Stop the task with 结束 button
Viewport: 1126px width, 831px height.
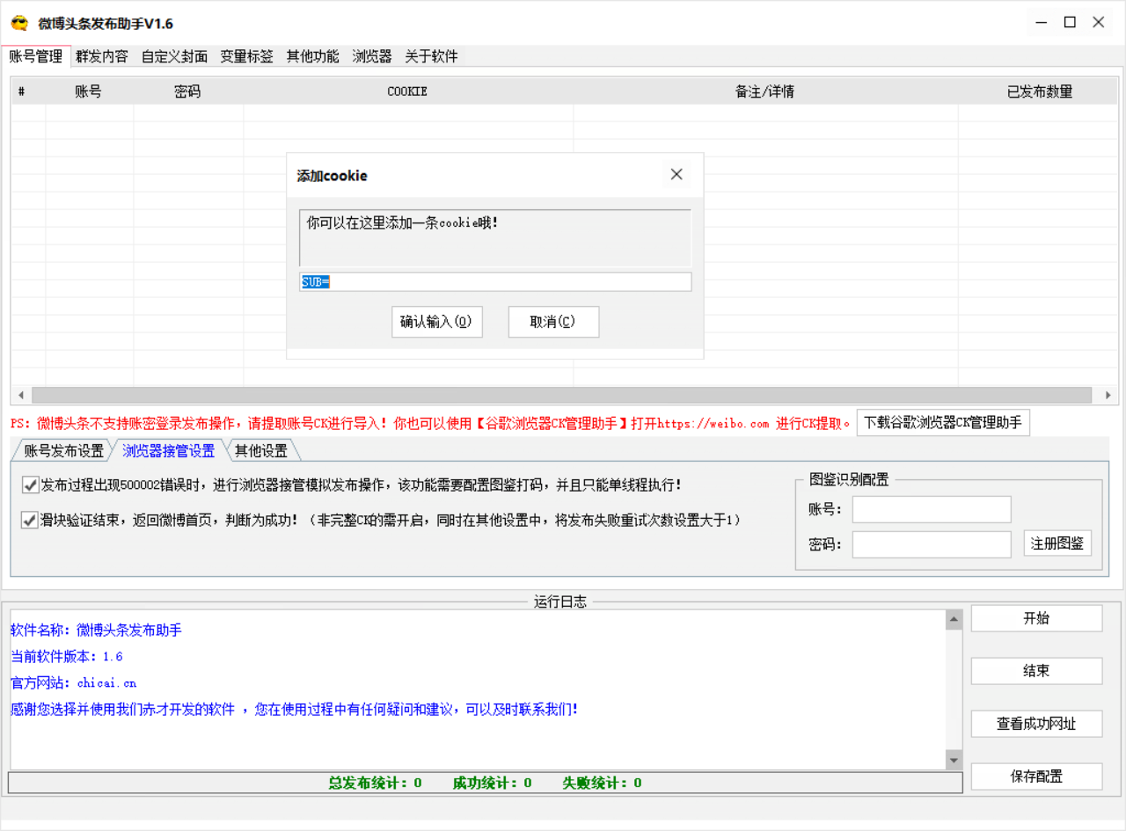click(x=1036, y=671)
